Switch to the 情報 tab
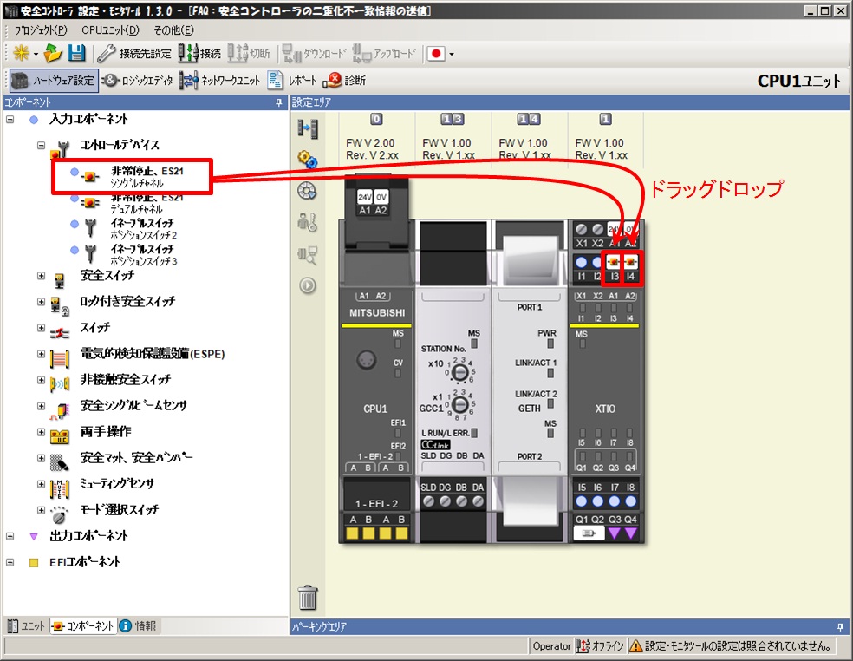 coord(137,625)
